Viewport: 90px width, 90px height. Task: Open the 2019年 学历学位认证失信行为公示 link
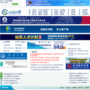tap(78, 54)
